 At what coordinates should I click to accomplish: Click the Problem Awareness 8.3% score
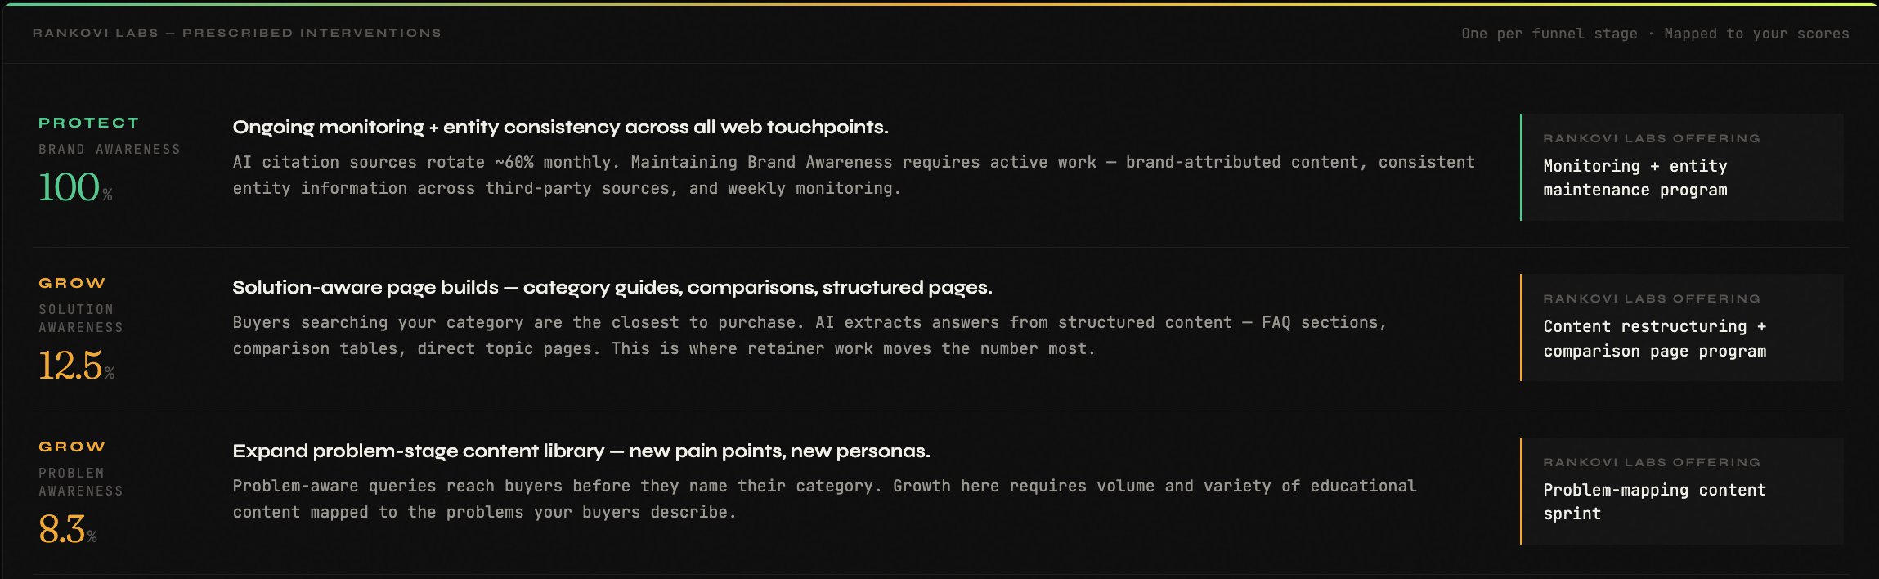point(68,528)
